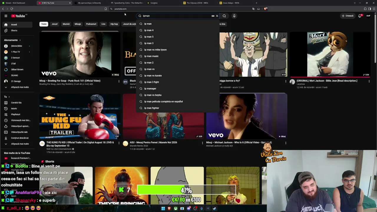The height and width of the screenshot is (212, 377).
Task: Switch to The Odyssey (2026) IMDb browser tab
Action: pyautogui.click(x=199, y=3)
